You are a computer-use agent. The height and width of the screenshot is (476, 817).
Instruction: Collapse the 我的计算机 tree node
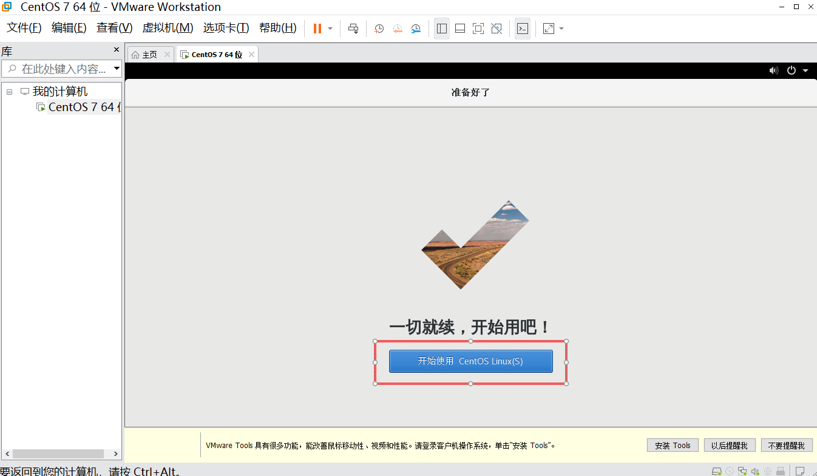pos(9,92)
